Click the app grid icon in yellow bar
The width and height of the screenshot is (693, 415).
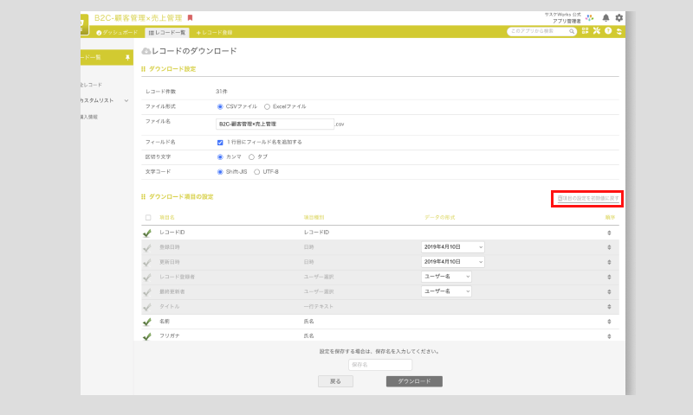586,31
